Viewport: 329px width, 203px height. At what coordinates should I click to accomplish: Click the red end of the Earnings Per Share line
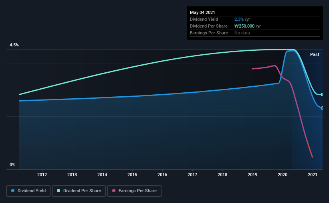(310, 149)
